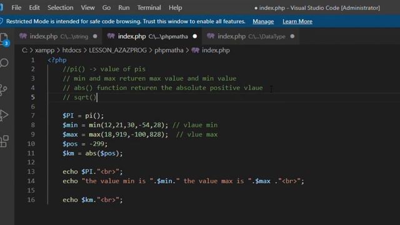Viewport: 400px width, 225px height.
Task: Open the Run and Debug view
Action: 4,115
